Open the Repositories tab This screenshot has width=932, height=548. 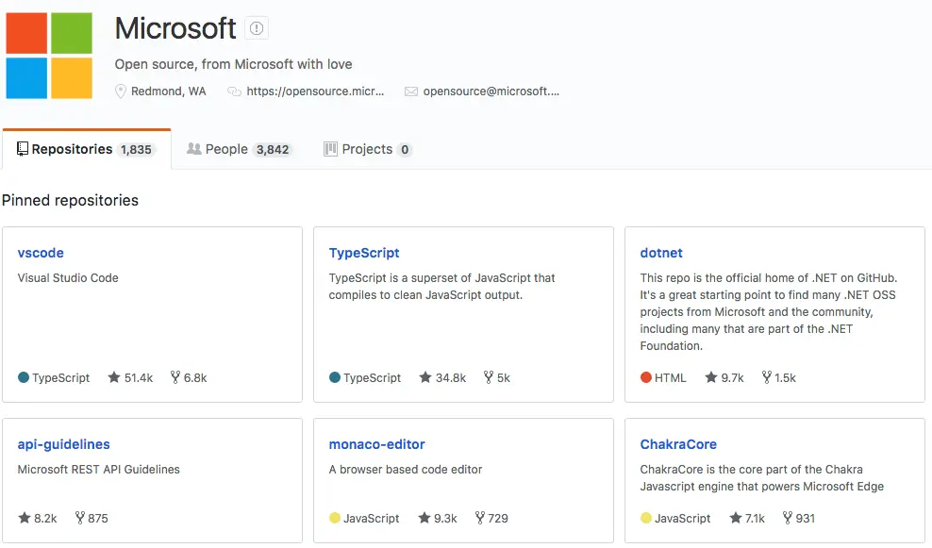click(x=85, y=149)
